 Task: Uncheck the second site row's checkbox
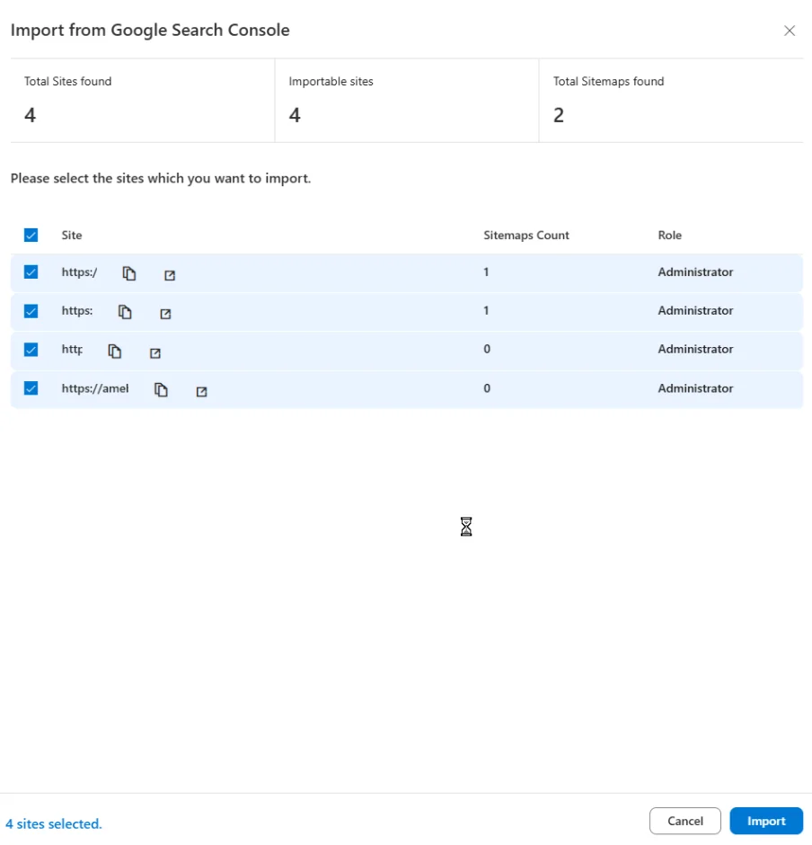[x=31, y=311]
